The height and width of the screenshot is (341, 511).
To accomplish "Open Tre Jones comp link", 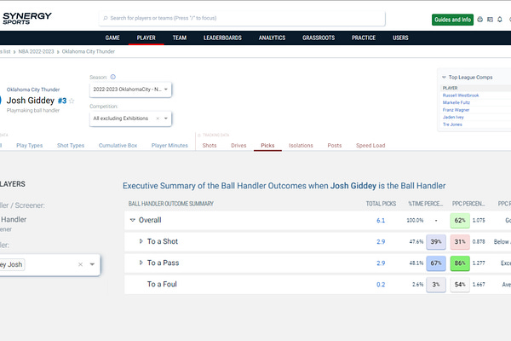I will (452, 124).
